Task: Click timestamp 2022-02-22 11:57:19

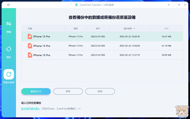Action: coord(129,55)
